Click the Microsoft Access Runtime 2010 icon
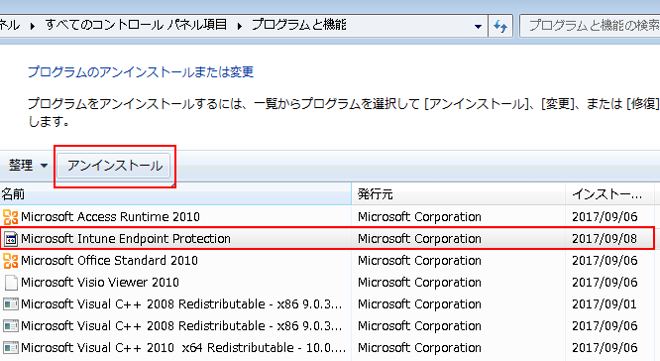Screen dimensions: 660x361 coord(11,217)
